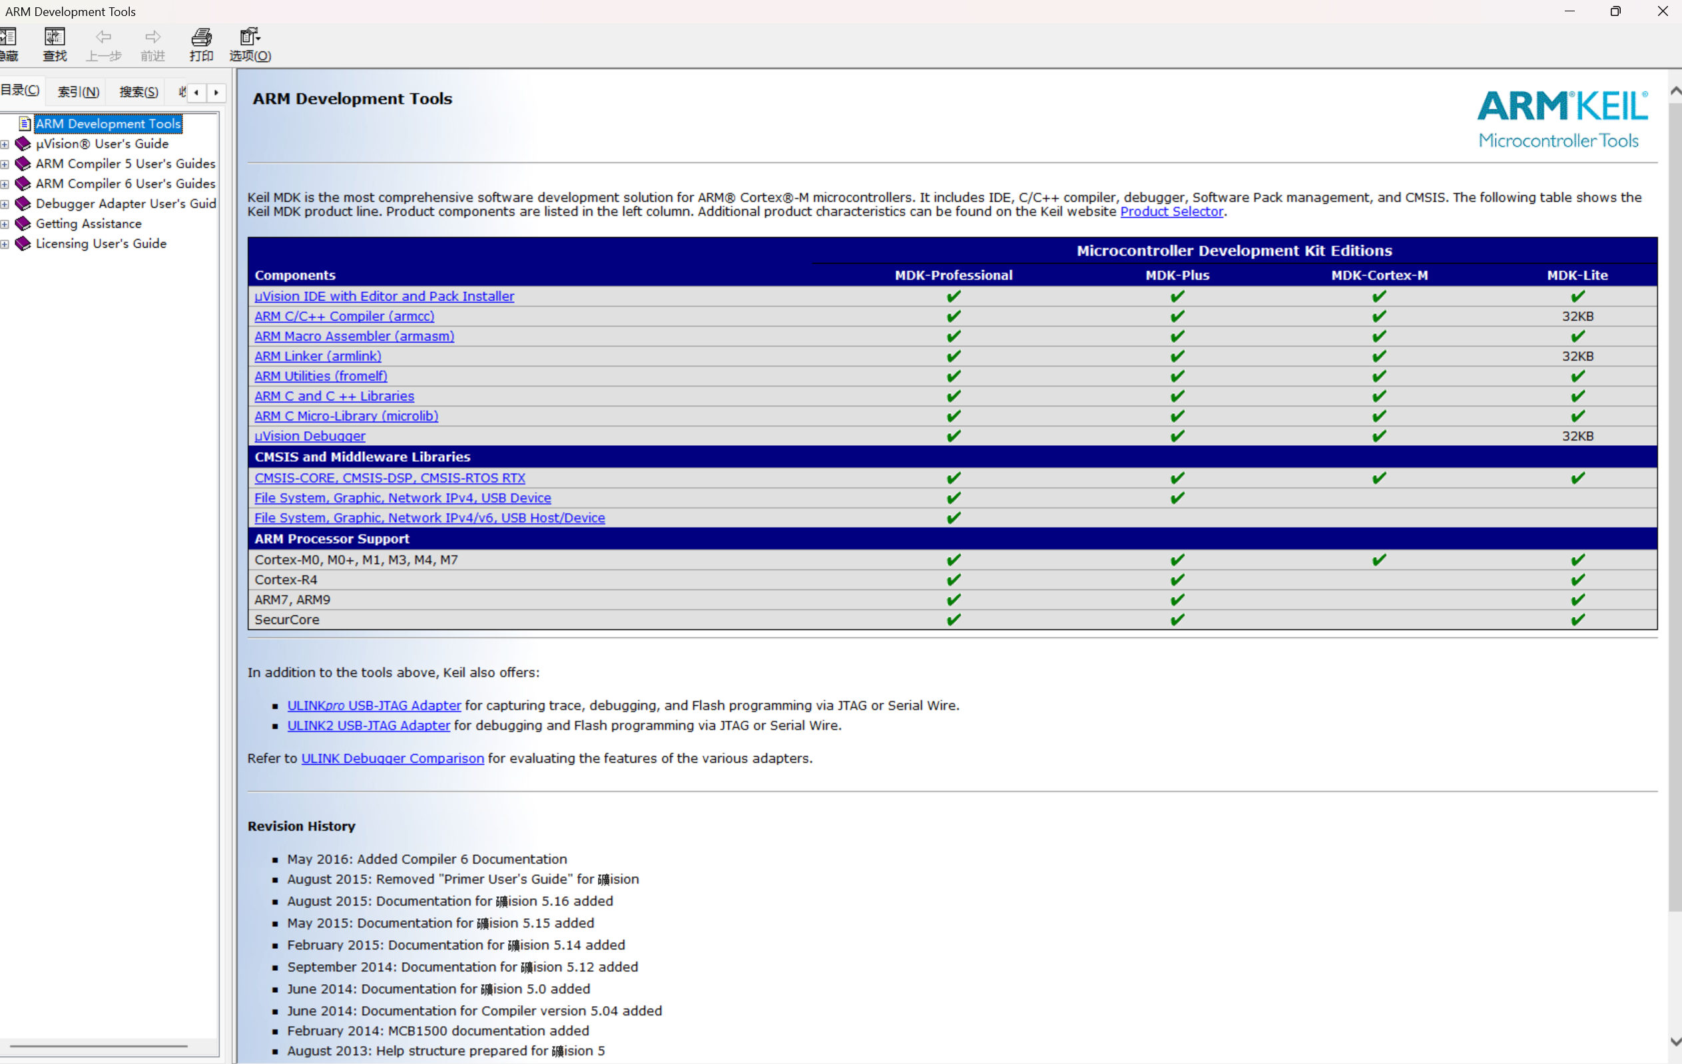Open ARM Utilities (fromelf) link

320,377
